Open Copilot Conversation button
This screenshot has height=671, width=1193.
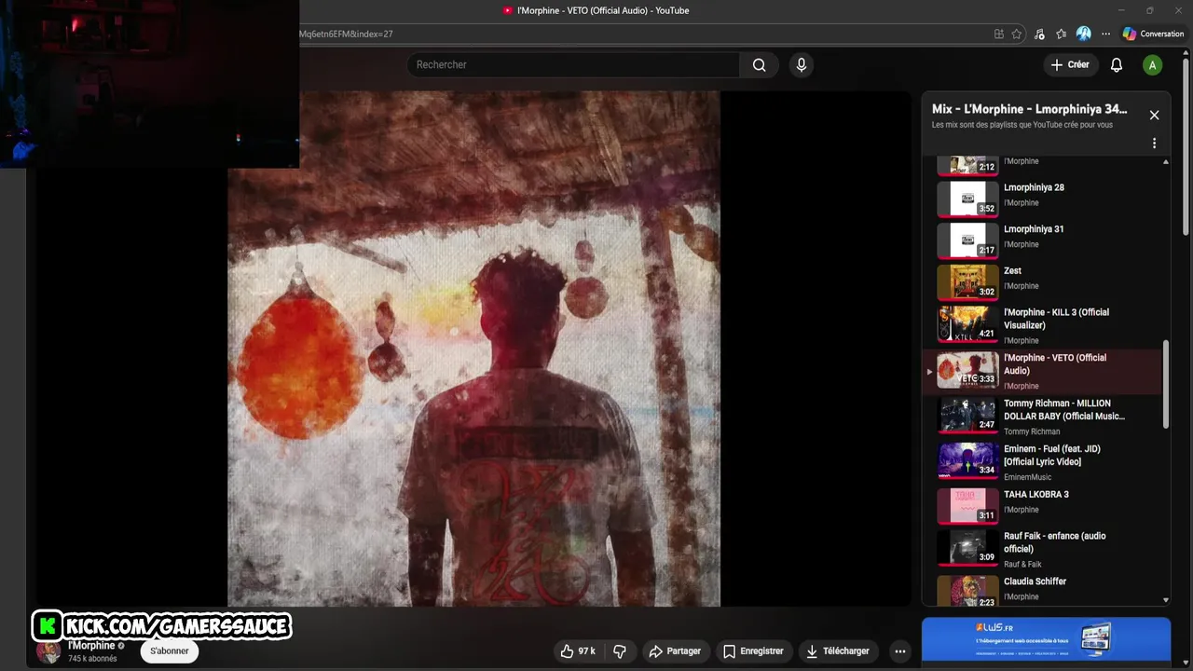pyautogui.click(x=1153, y=34)
